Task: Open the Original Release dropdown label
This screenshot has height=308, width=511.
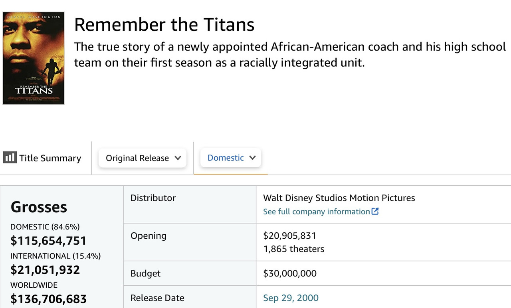Action: (x=137, y=158)
